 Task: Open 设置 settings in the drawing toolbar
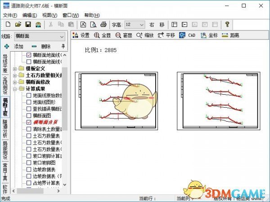coord(81,35)
